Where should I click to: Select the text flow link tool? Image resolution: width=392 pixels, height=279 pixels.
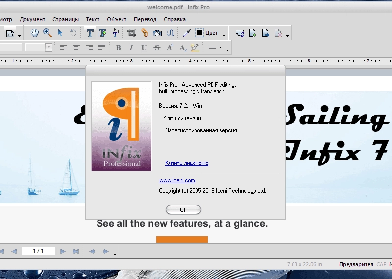click(x=170, y=33)
